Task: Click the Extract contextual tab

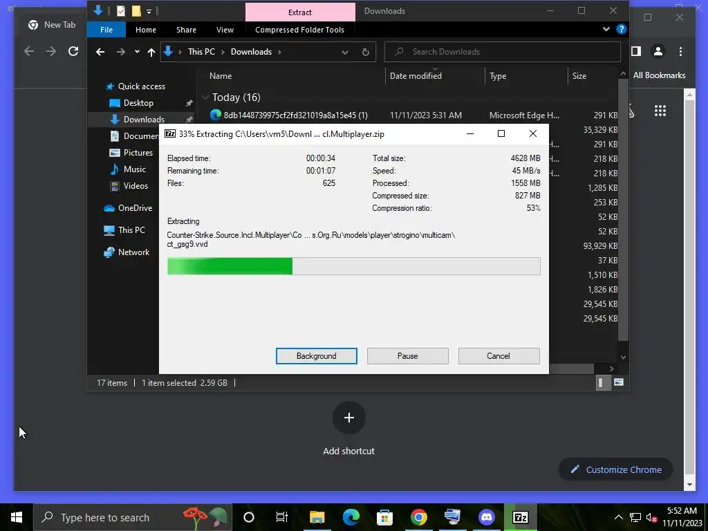Action: point(300,12)
